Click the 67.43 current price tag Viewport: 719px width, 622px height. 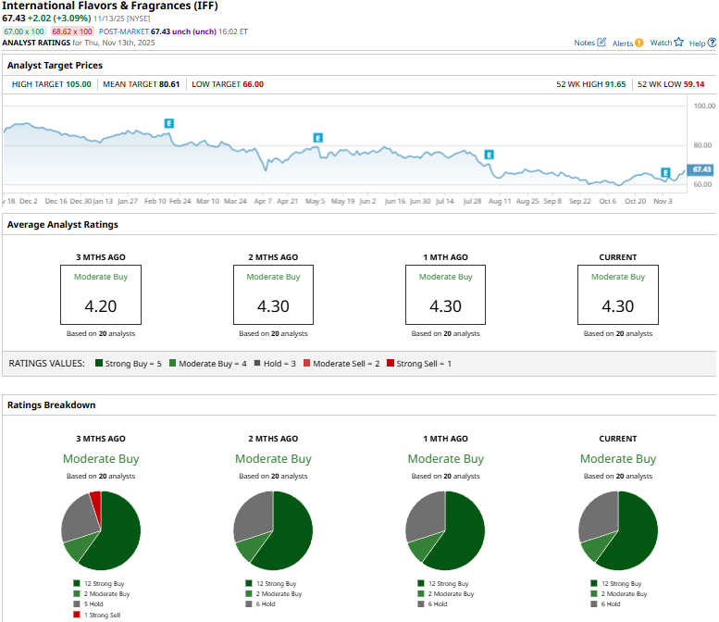click(700, 169)
